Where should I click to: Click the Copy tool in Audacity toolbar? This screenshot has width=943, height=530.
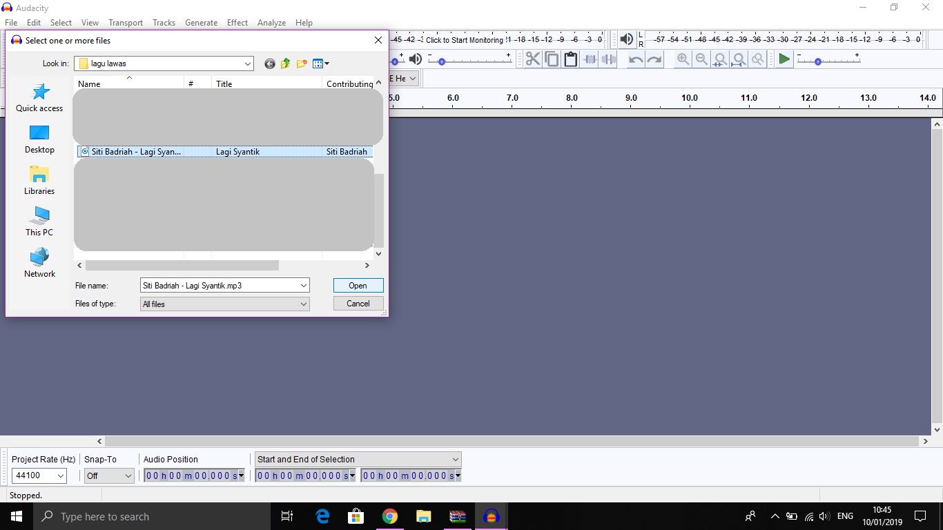point(552,59)
